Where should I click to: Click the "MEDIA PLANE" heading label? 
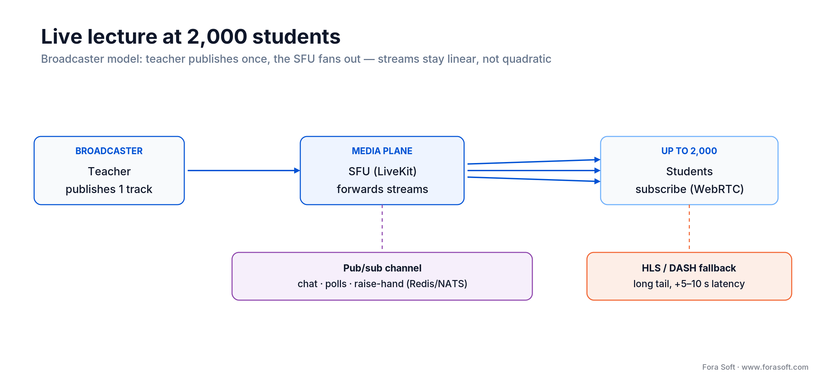[382, 151]
